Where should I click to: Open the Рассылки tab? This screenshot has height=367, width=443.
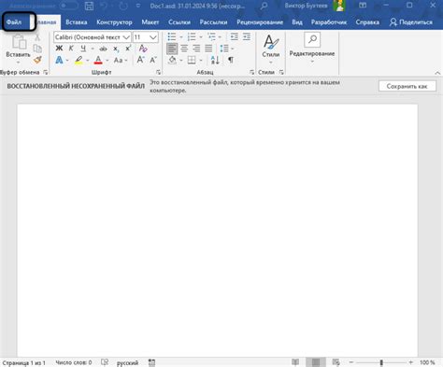[213, 22]
